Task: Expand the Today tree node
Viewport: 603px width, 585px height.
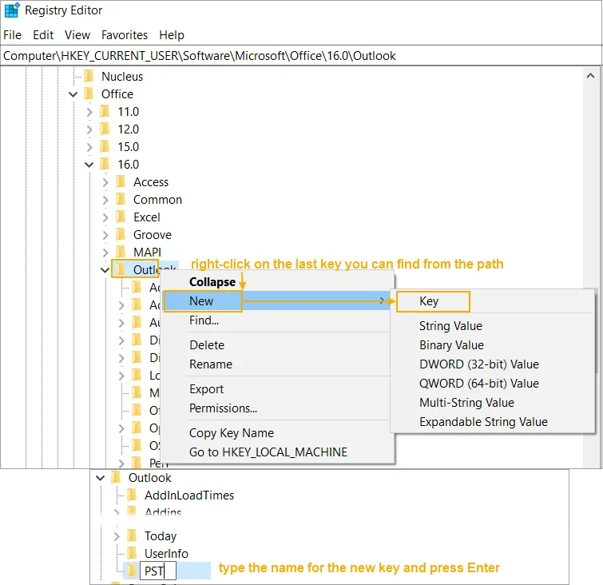Action: (x=117, y=536)
